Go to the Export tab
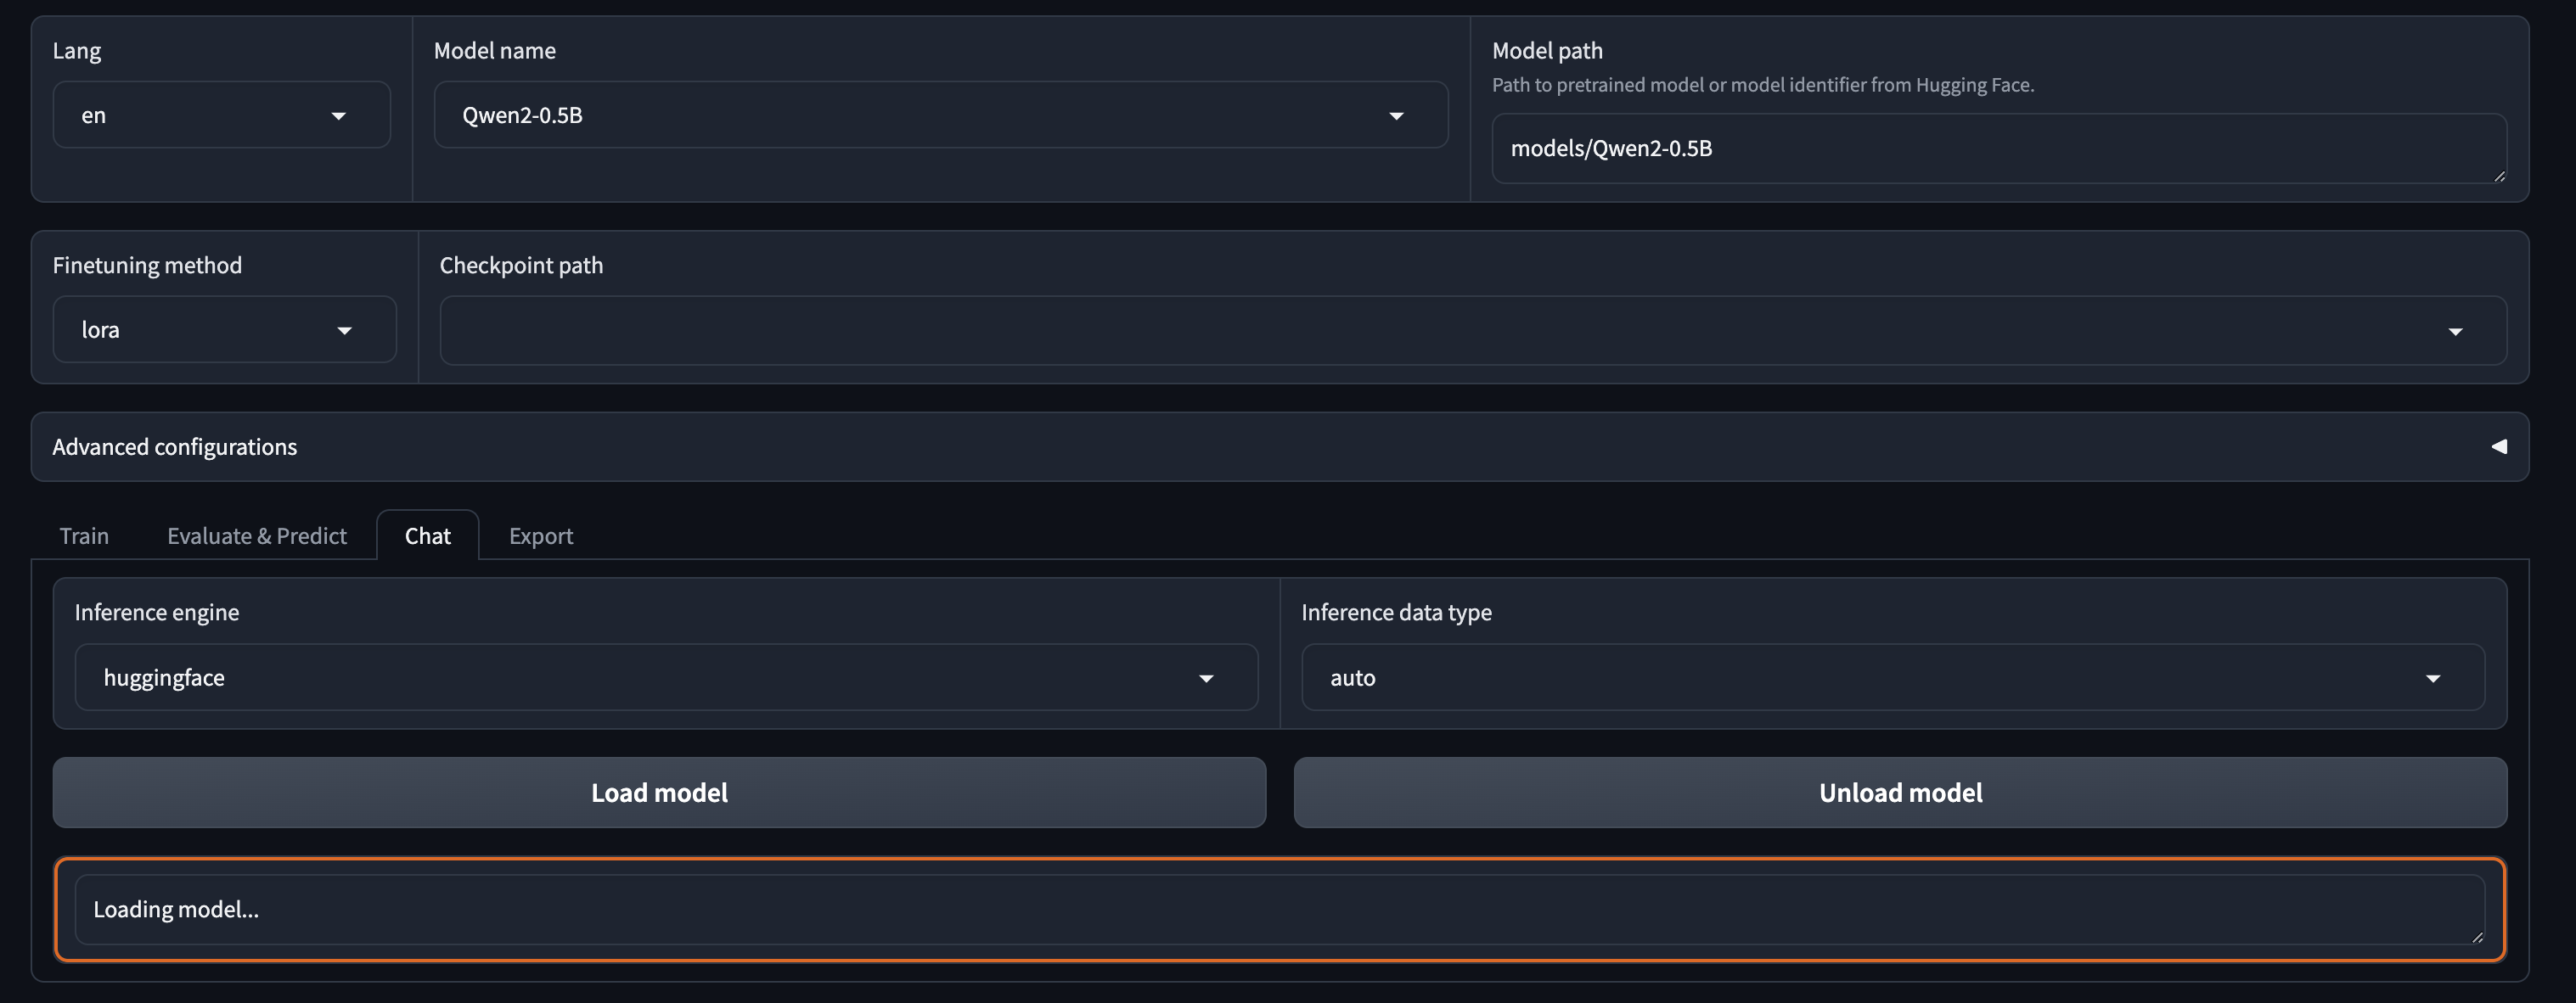This screenshot has height=1003, width=2576. 541,536
